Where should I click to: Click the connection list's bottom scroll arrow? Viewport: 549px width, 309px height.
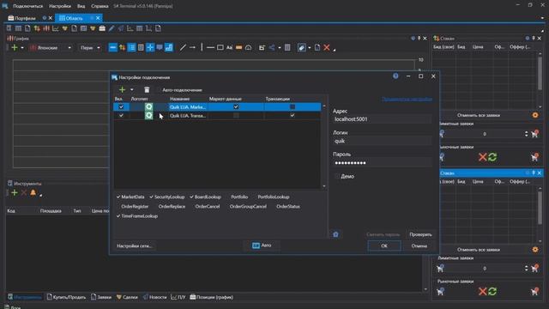(x=324, y=186)
